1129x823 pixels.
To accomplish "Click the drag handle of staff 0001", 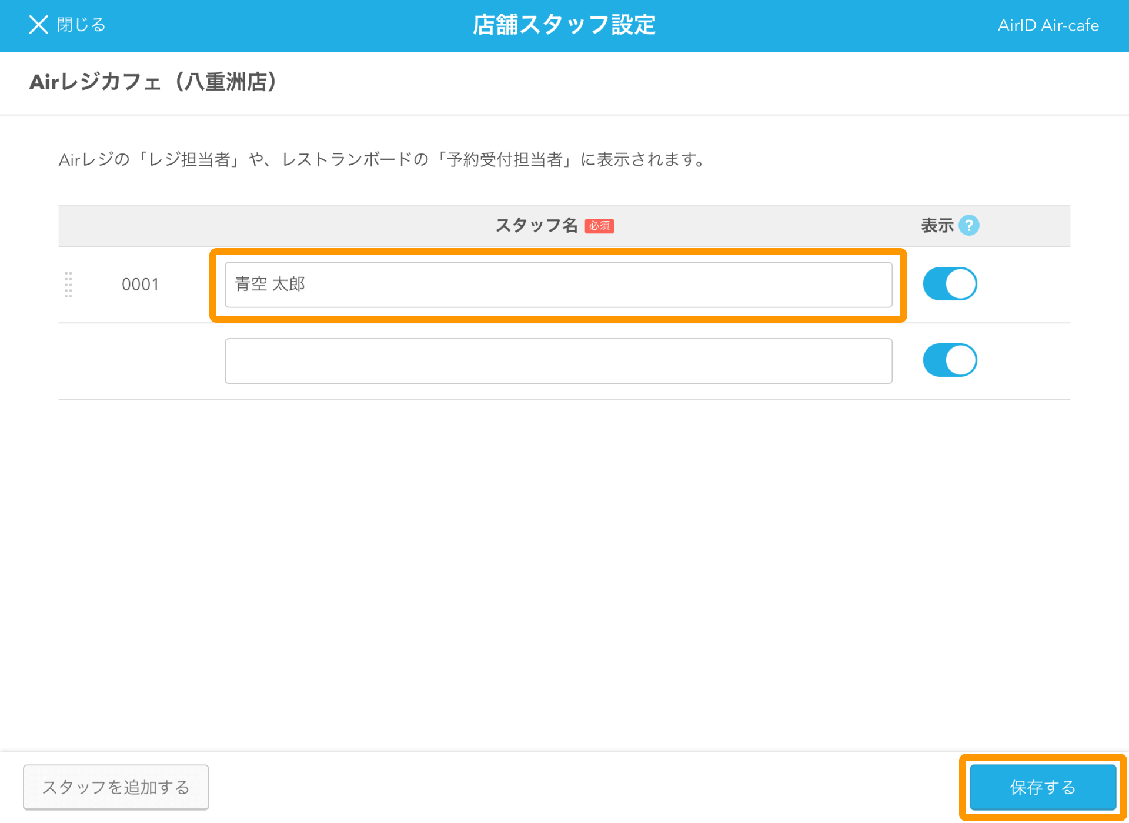I will 68,285.
